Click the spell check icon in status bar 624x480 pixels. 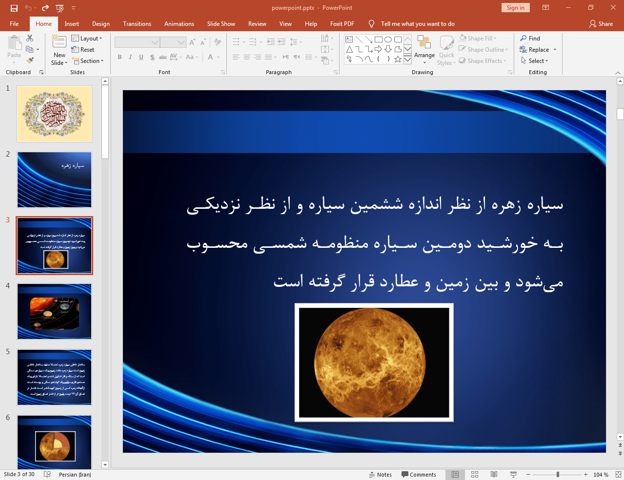pos(47,475)
